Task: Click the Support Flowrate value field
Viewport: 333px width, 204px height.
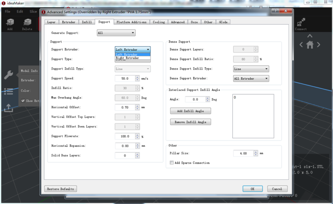Action: [125, 136]
